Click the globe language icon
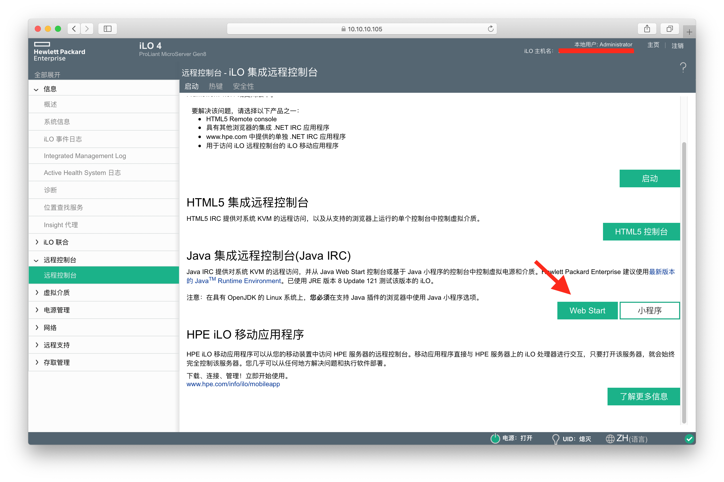The width and height of the screenshot is (724, 482). pos(610,439)
